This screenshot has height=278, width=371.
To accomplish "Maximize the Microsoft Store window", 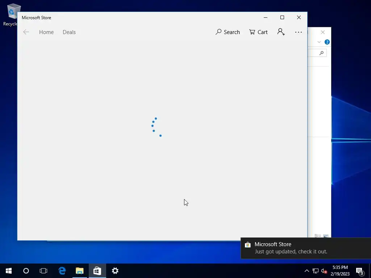I will pos(282,17).
